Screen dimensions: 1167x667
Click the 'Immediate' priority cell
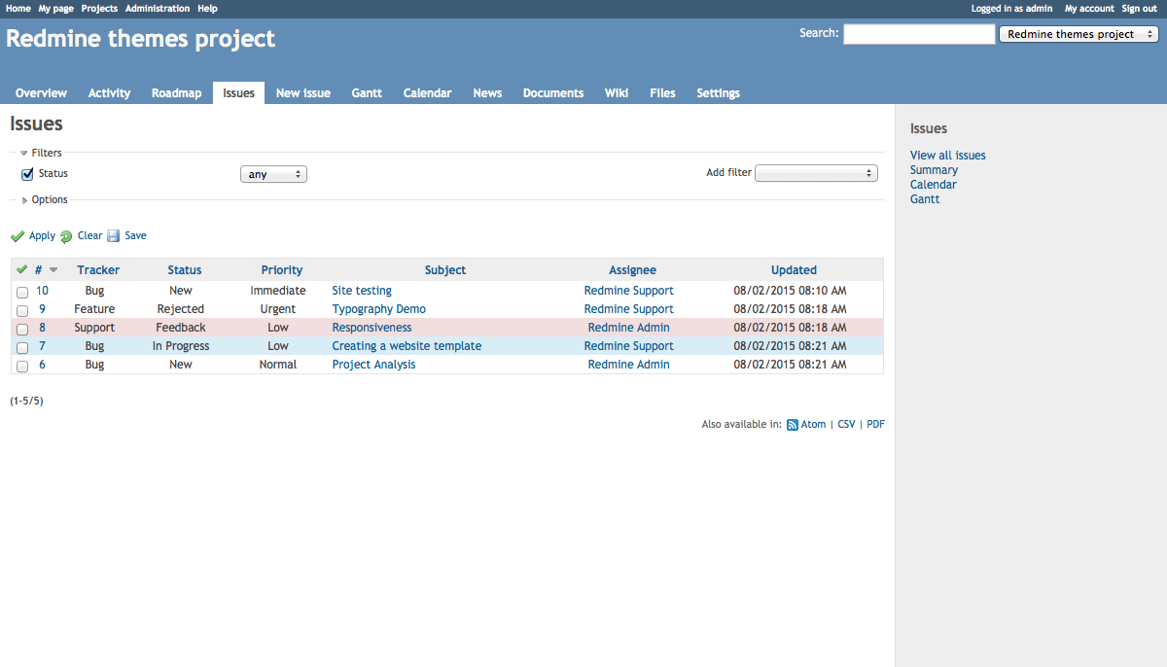[278, 291]
